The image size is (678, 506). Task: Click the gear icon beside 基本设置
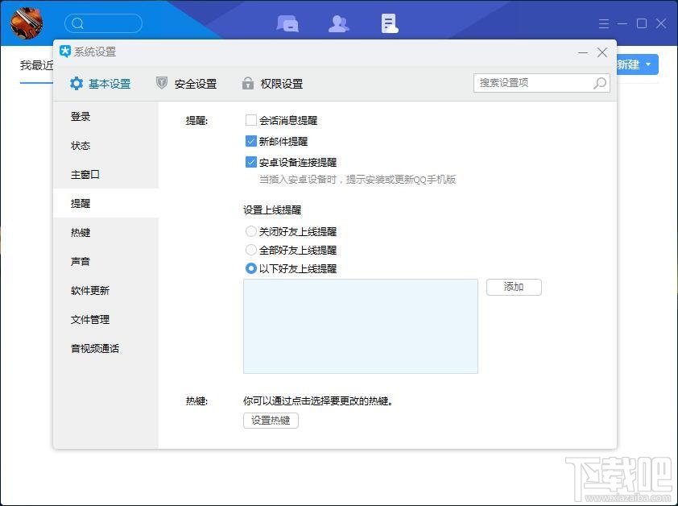pos(76,83)
